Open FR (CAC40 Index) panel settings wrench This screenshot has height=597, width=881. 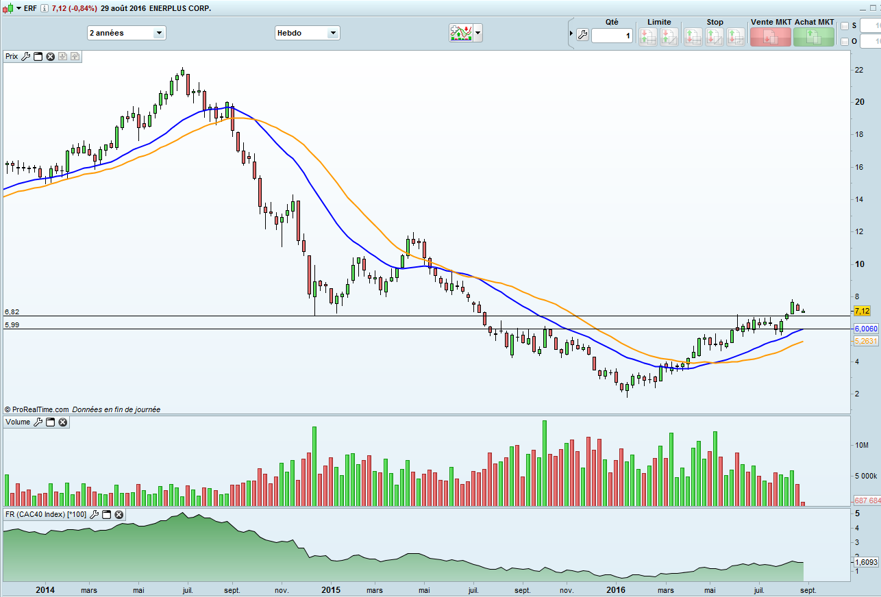click(95, 514)
